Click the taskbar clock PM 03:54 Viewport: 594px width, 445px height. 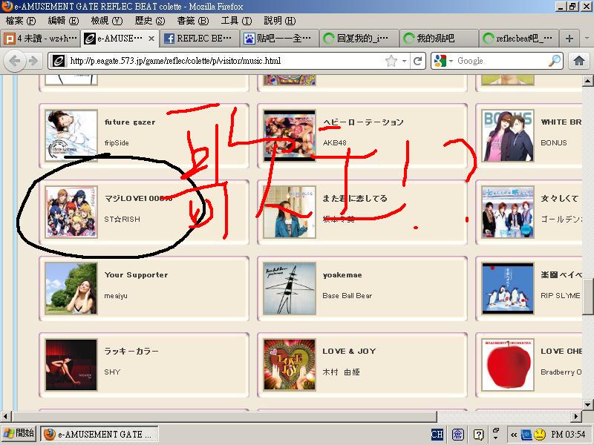[x=568, y=435]
